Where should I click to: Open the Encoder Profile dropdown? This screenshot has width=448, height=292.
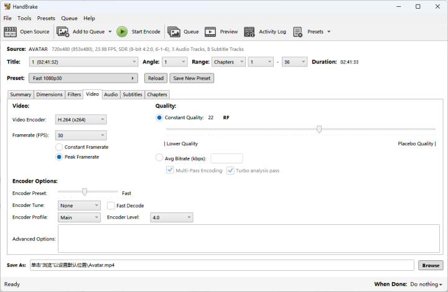click(79, 217)
